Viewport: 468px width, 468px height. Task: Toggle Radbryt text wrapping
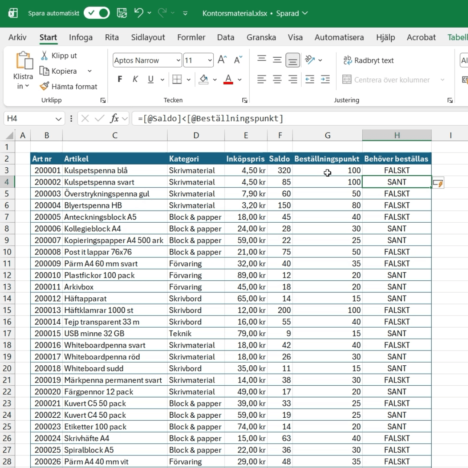point(368,60)
